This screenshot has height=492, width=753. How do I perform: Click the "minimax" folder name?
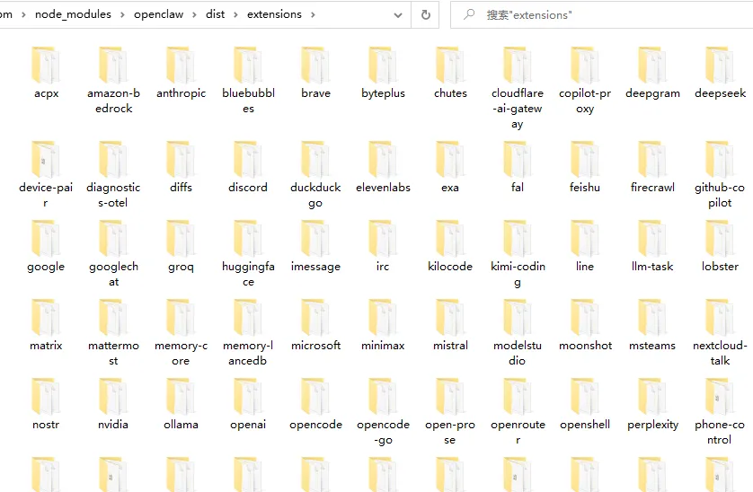(x=383, y=346)
